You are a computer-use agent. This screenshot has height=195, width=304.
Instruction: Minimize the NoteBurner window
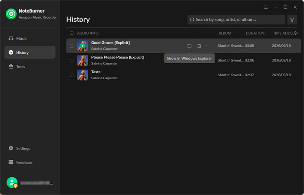(275, 7)
